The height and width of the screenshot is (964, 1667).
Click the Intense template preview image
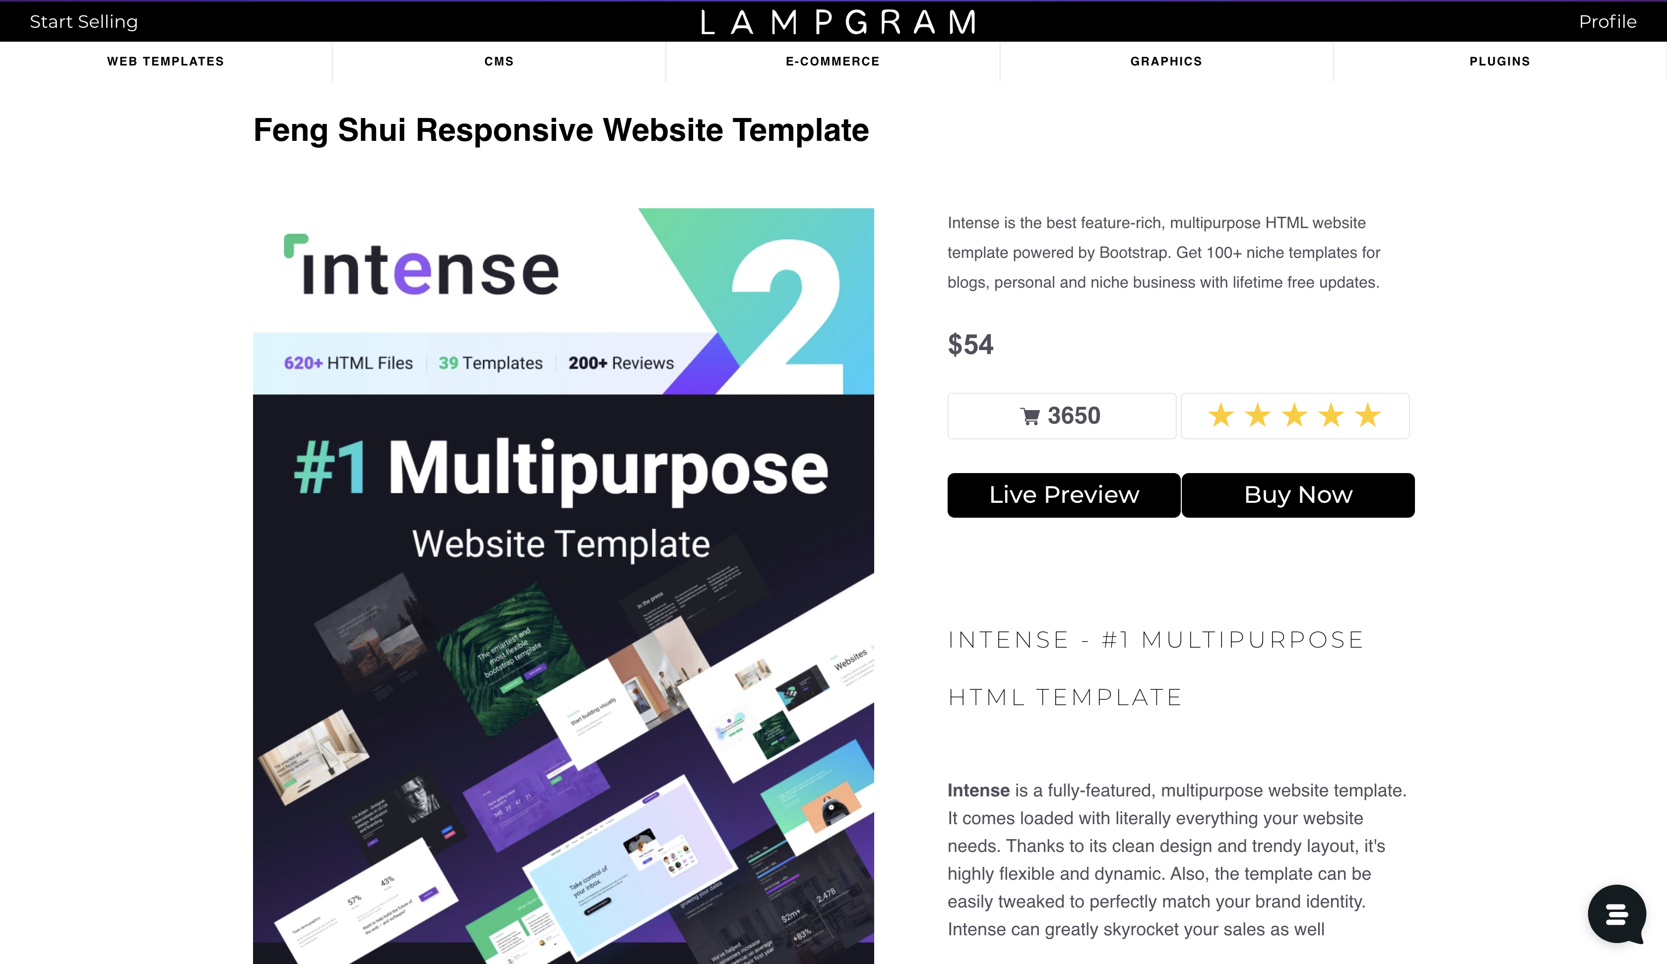point(563,585)
